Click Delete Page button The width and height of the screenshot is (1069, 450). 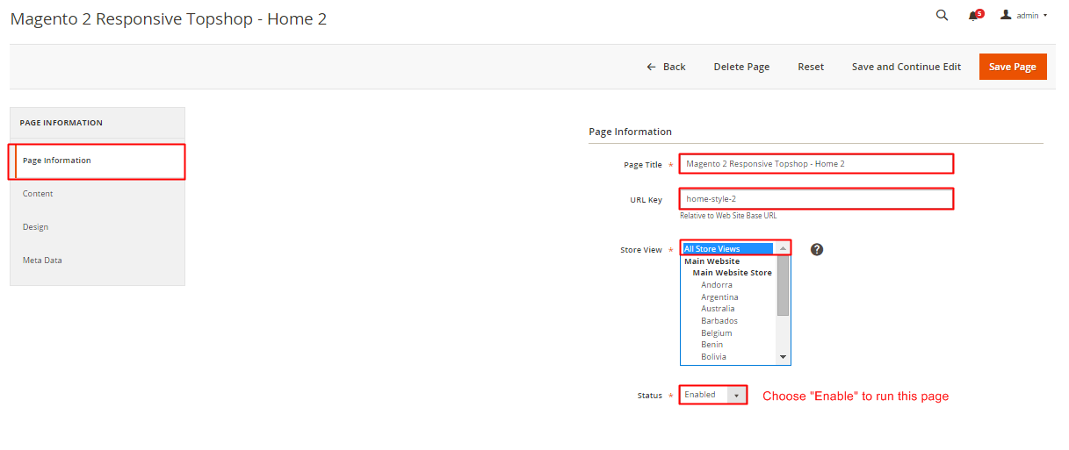[x=741, y=67]
